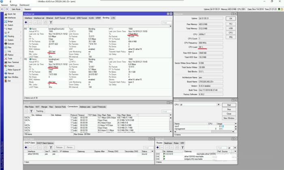Click filter icon in Firewall Connections toolbar

[31, 111]
